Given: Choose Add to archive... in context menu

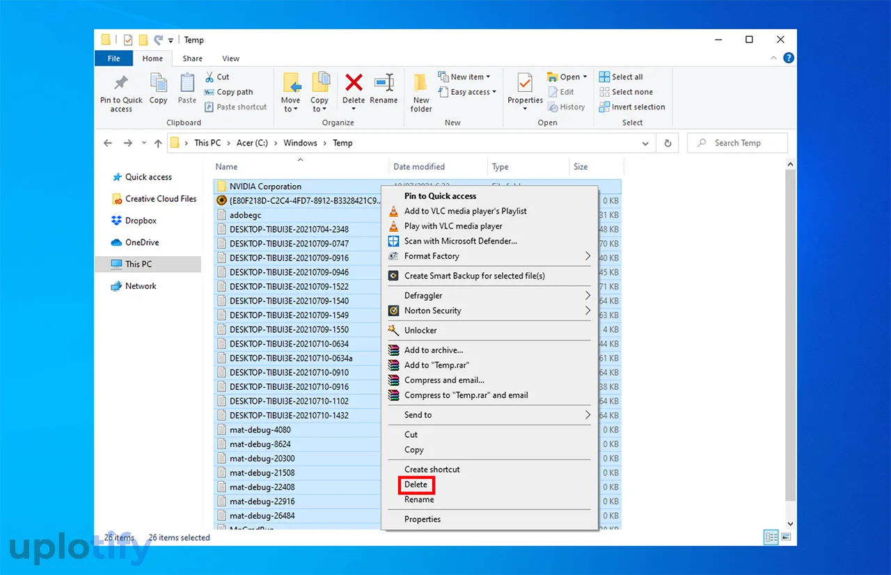Looking at the screenshot, I should tap(434, 350).
